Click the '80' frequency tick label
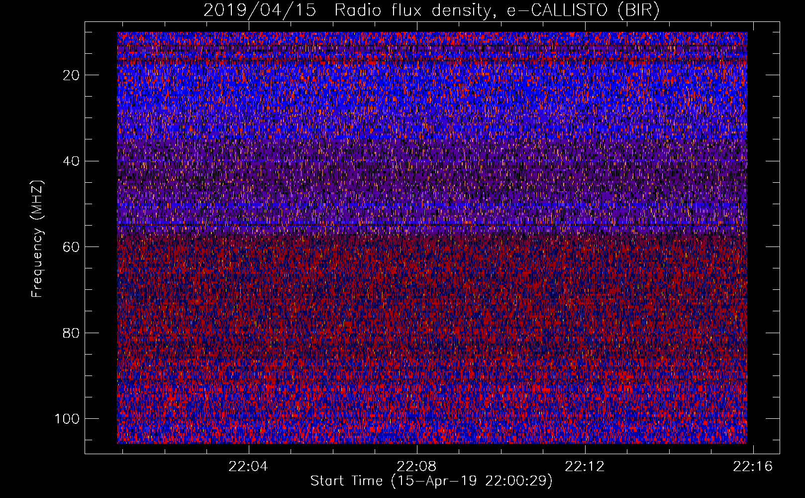Screen dimensions: 805x498 coord(72,333)
